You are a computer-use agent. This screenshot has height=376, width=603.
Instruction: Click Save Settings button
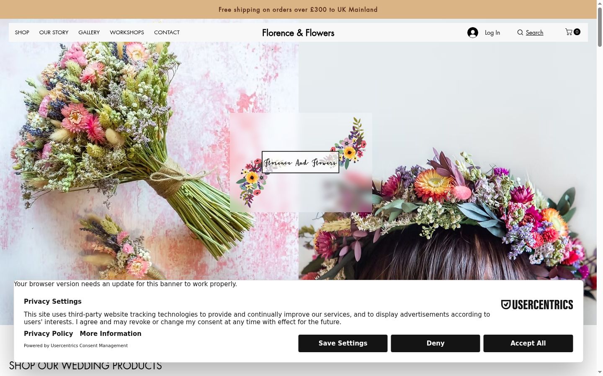pos(343,343)
